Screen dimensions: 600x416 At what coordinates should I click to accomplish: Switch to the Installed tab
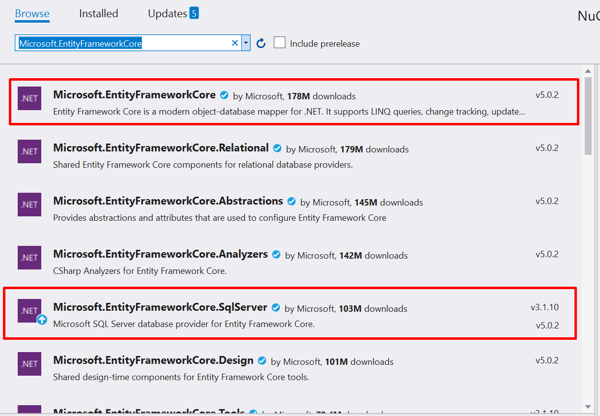pos(98,13)
